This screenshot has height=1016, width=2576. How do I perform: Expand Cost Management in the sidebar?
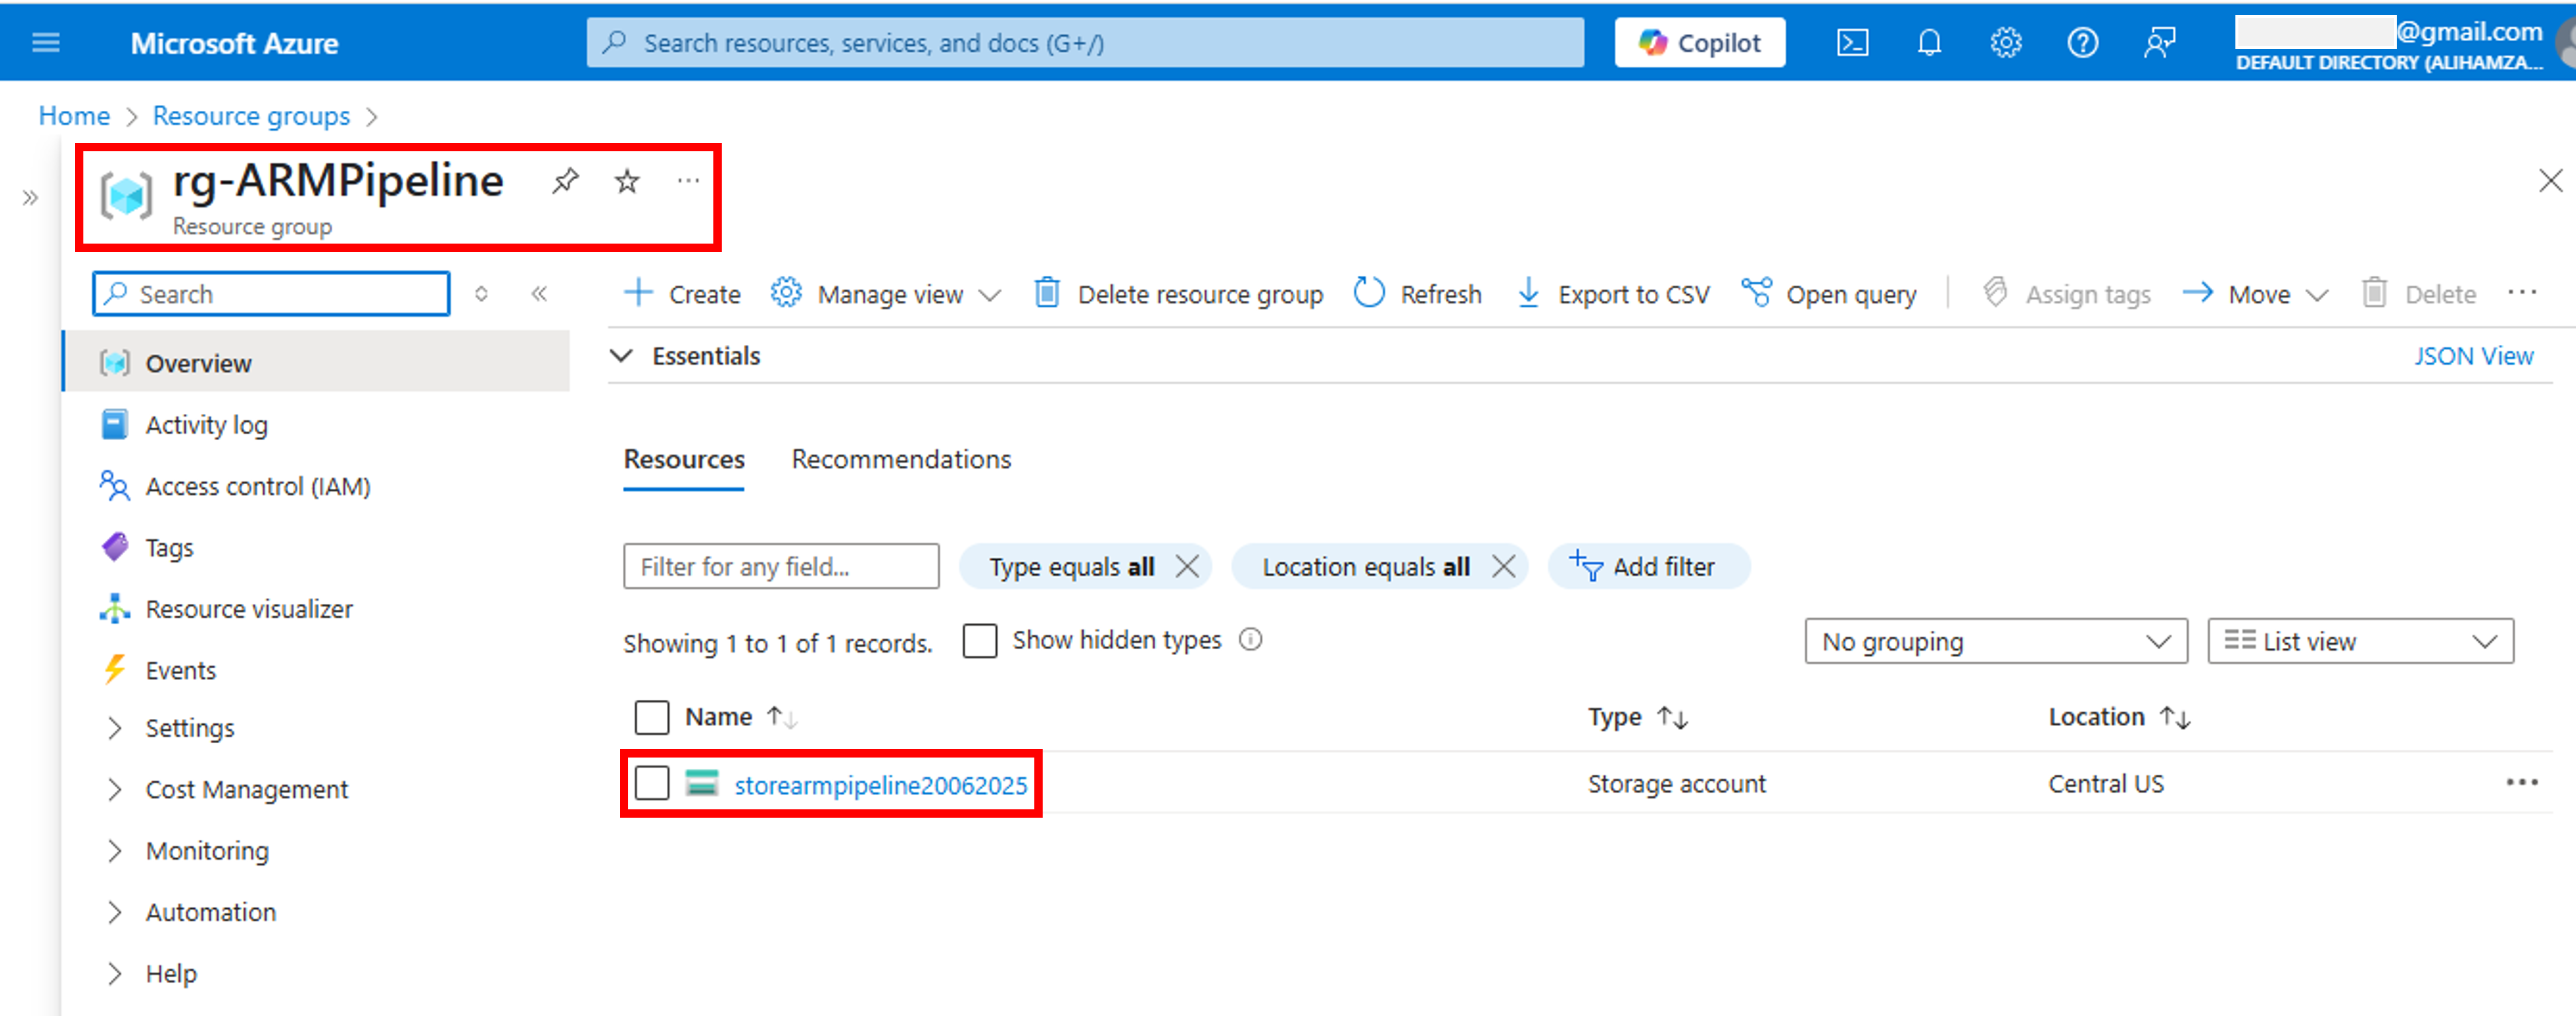(x=246, y=788)
